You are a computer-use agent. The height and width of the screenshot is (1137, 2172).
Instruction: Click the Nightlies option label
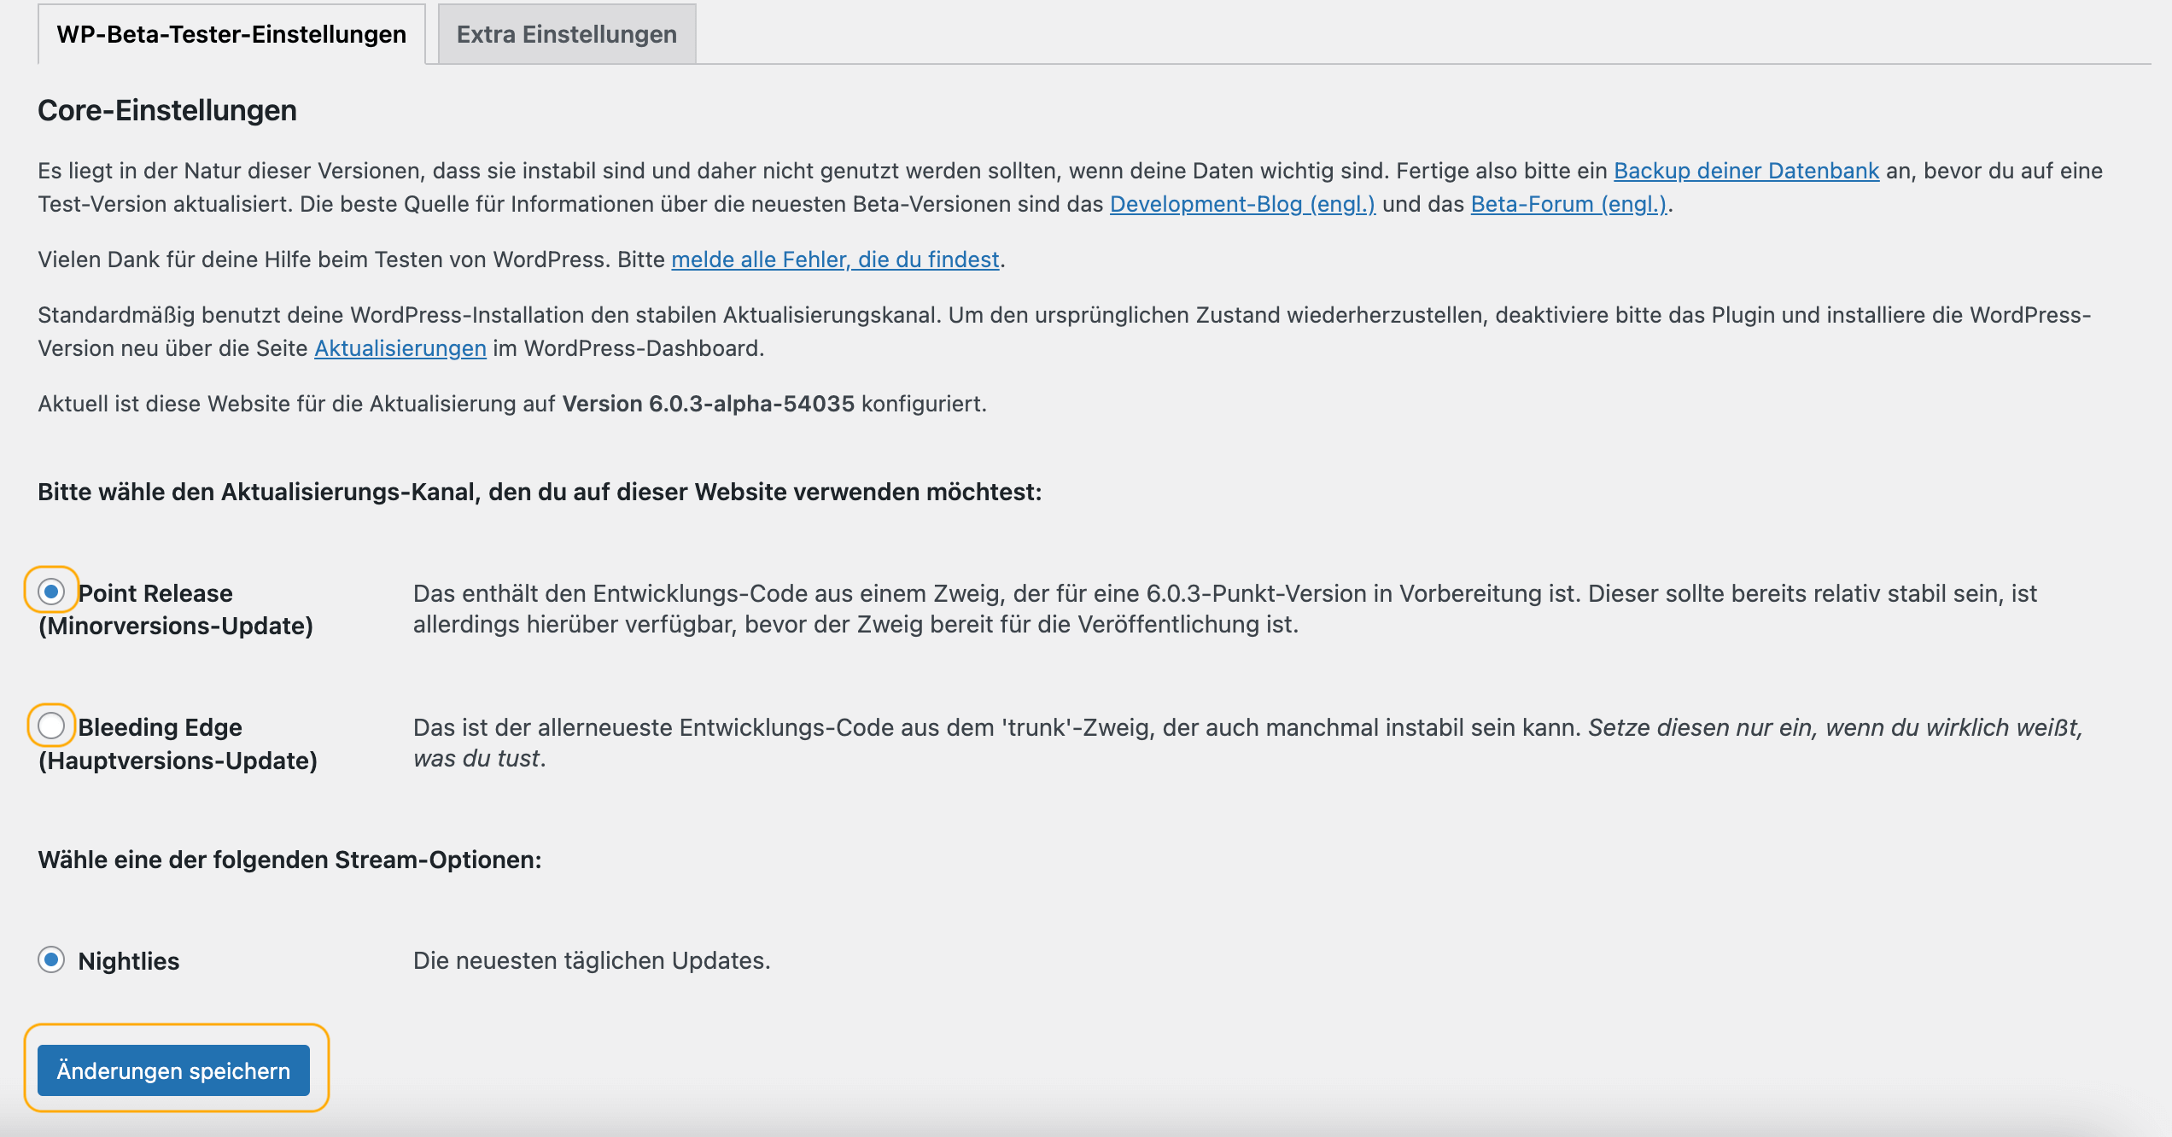pos(128,959)
